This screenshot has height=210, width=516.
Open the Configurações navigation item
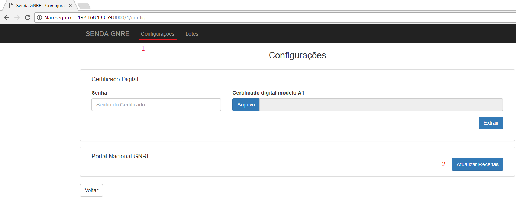click(158, 34)
